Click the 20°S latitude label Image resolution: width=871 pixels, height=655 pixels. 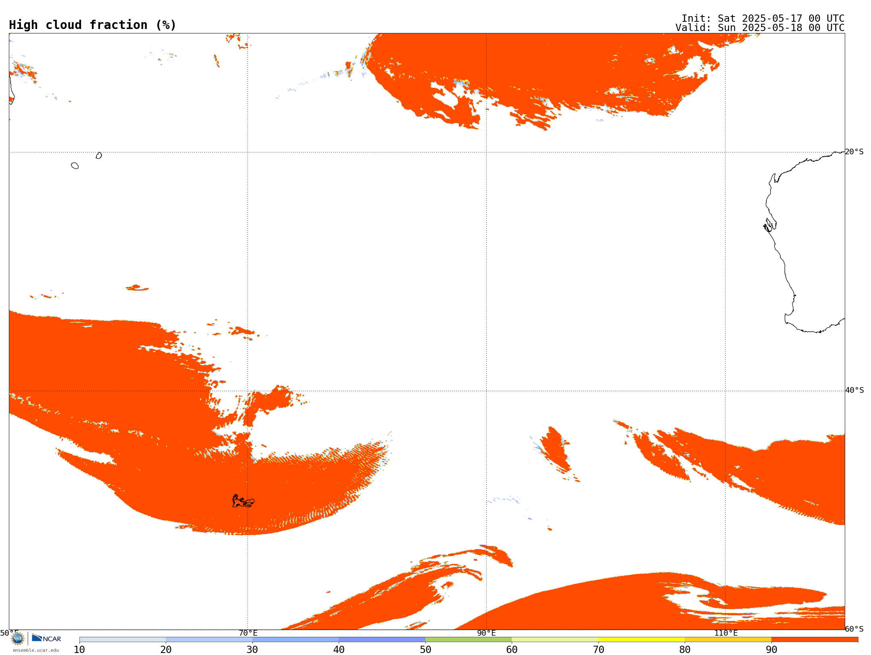854,152
